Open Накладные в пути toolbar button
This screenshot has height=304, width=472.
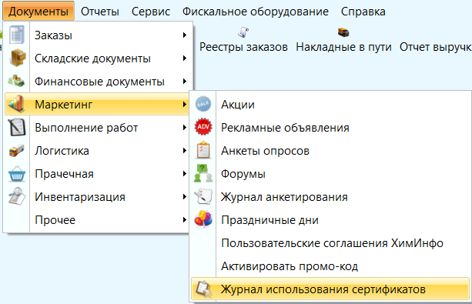coord(343,39)
